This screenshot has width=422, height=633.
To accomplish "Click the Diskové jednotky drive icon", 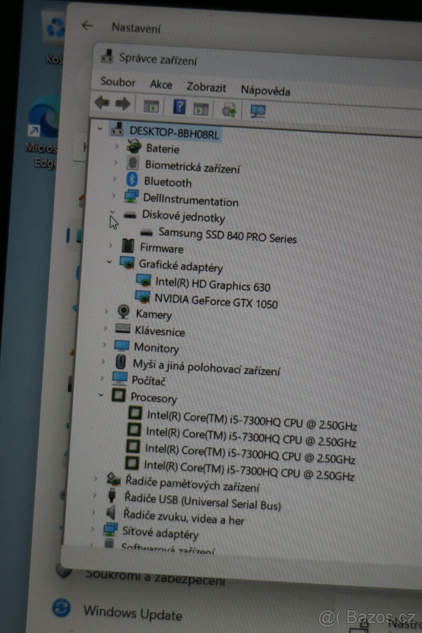I will coord(130,214).
